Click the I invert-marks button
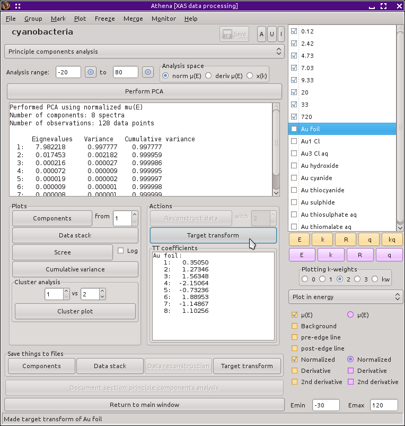 pos(281,34)
